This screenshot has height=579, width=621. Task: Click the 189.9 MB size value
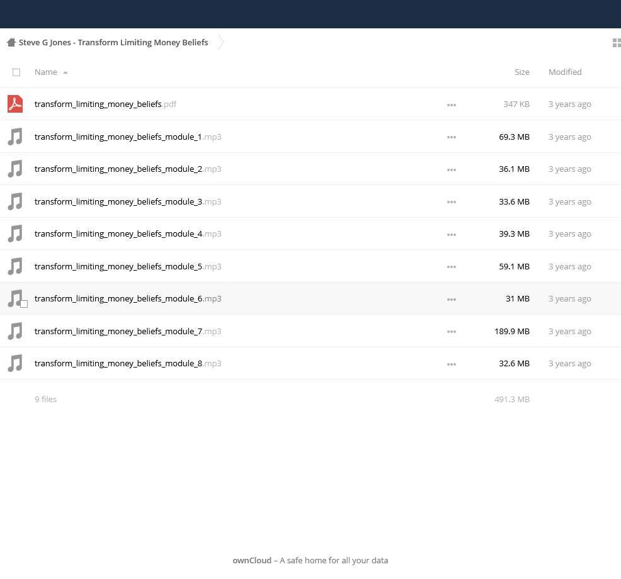click(x=512, y=331)
